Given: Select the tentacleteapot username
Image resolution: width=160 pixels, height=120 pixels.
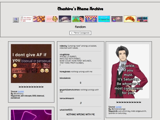Looking at the screenshot, I should [x=67, y=98].
